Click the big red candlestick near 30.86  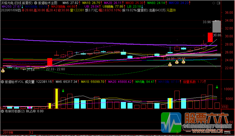click(x=211, y=37)
